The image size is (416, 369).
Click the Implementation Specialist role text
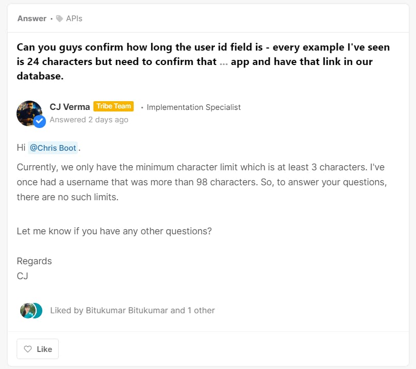click(x=194, y=107)
